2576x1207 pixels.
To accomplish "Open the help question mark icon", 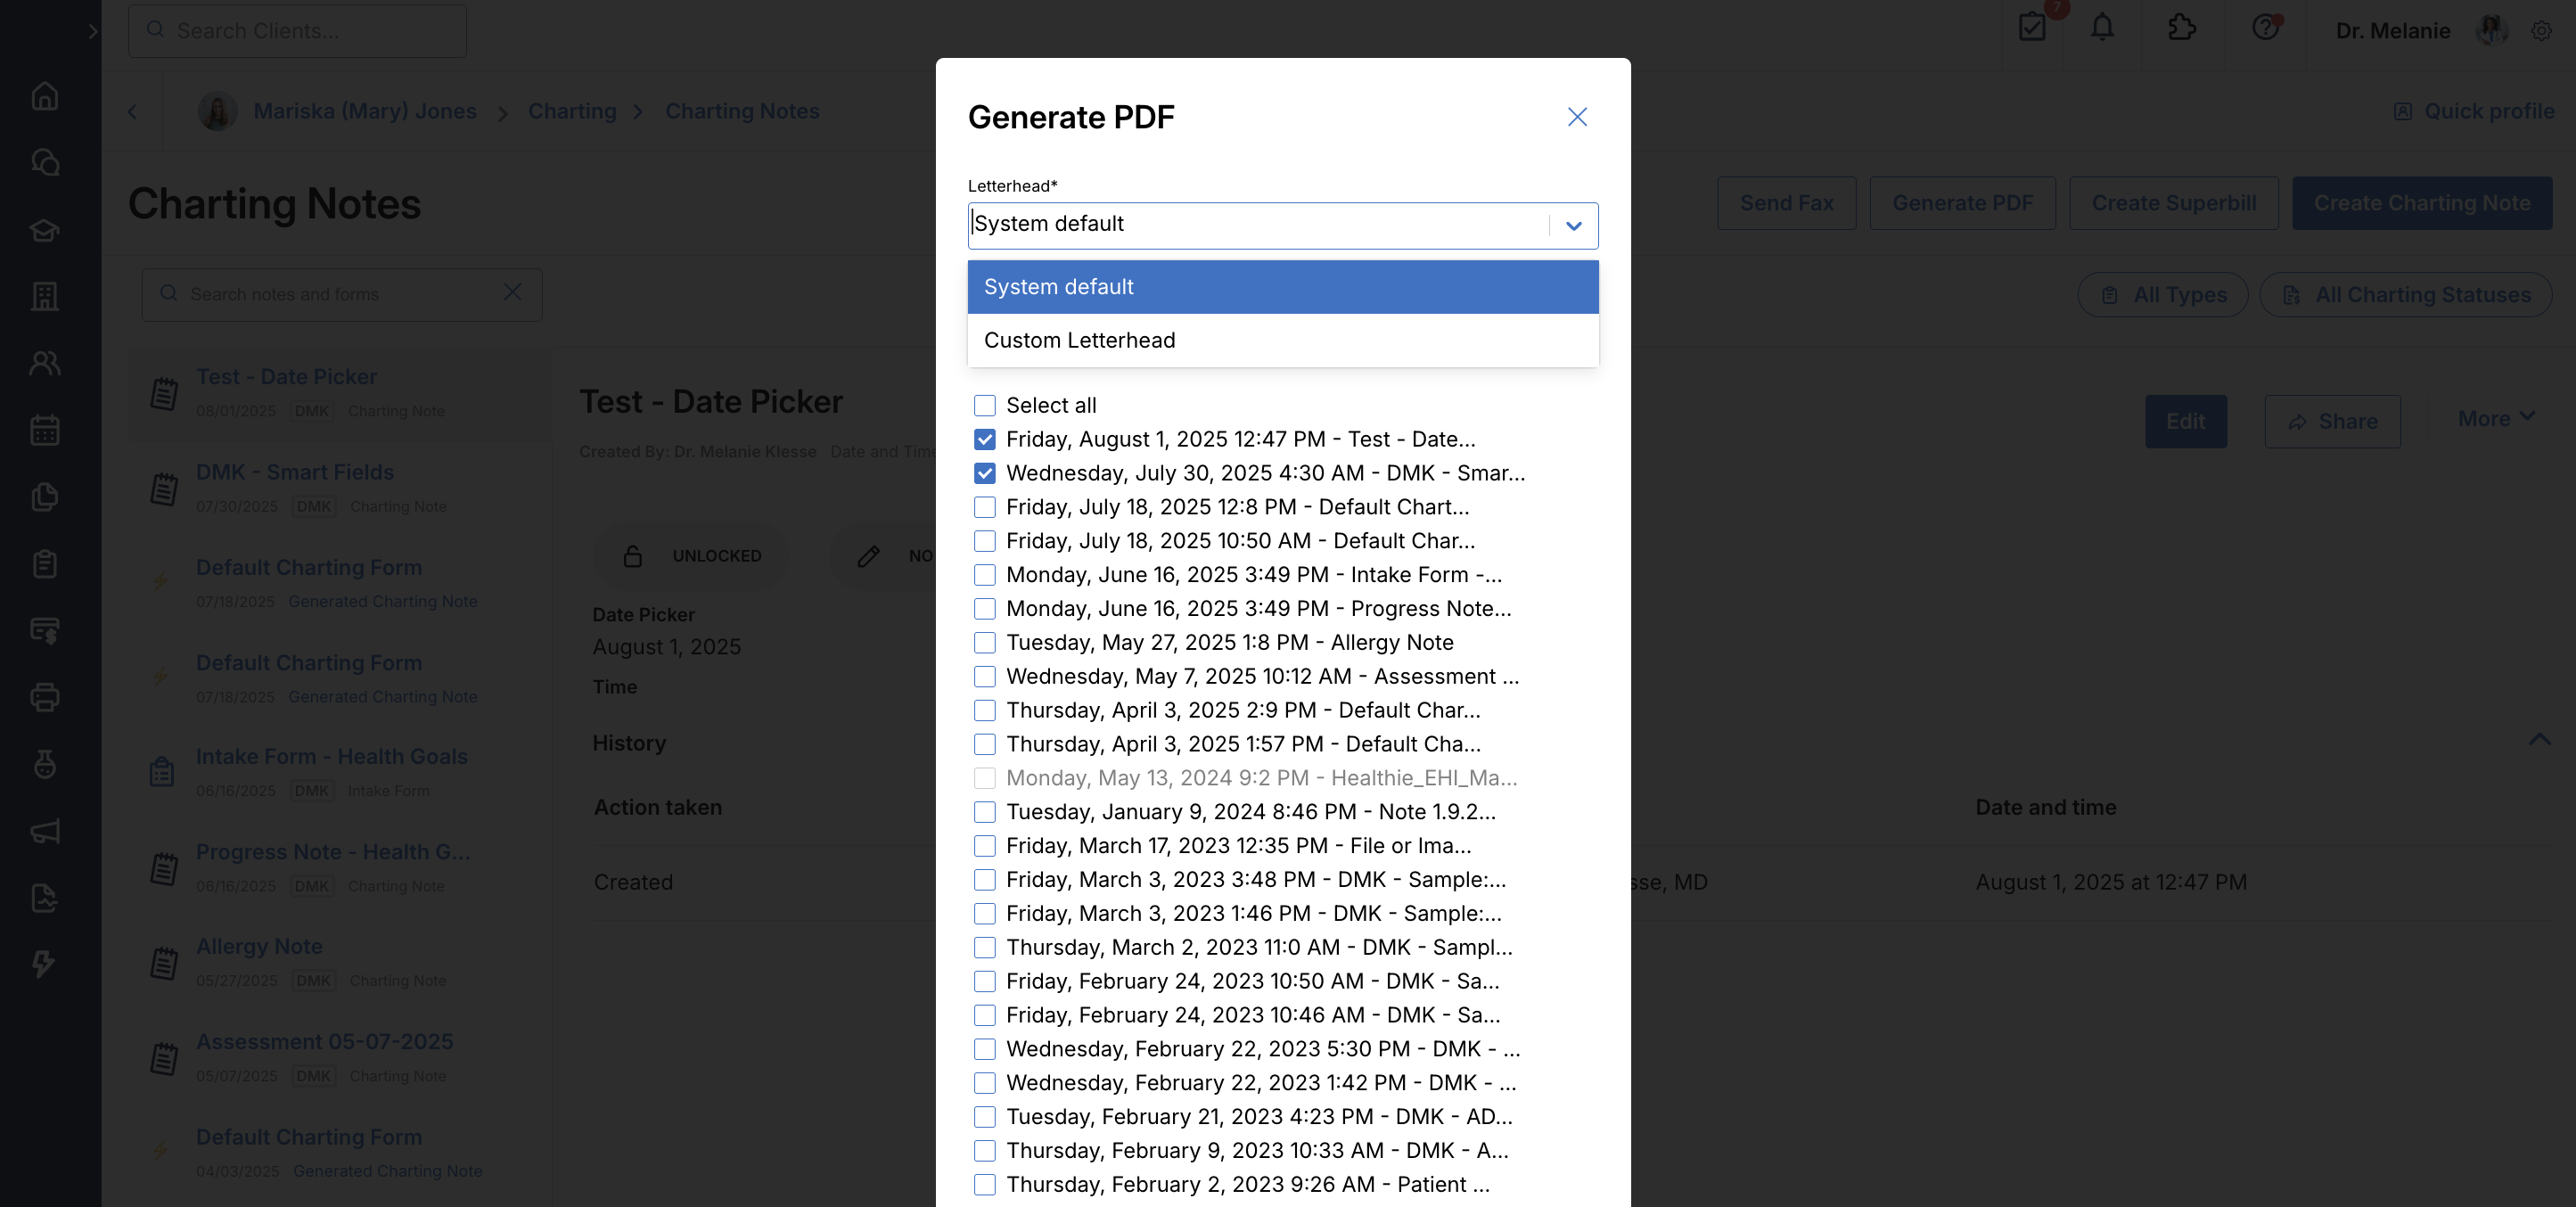I will click(2265, 27).
